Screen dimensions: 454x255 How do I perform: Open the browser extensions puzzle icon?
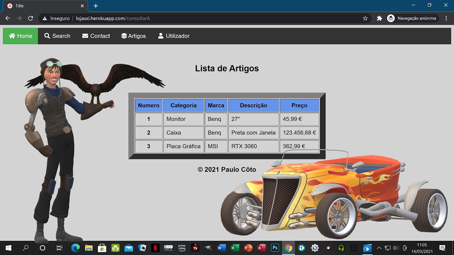coord(379,18)
